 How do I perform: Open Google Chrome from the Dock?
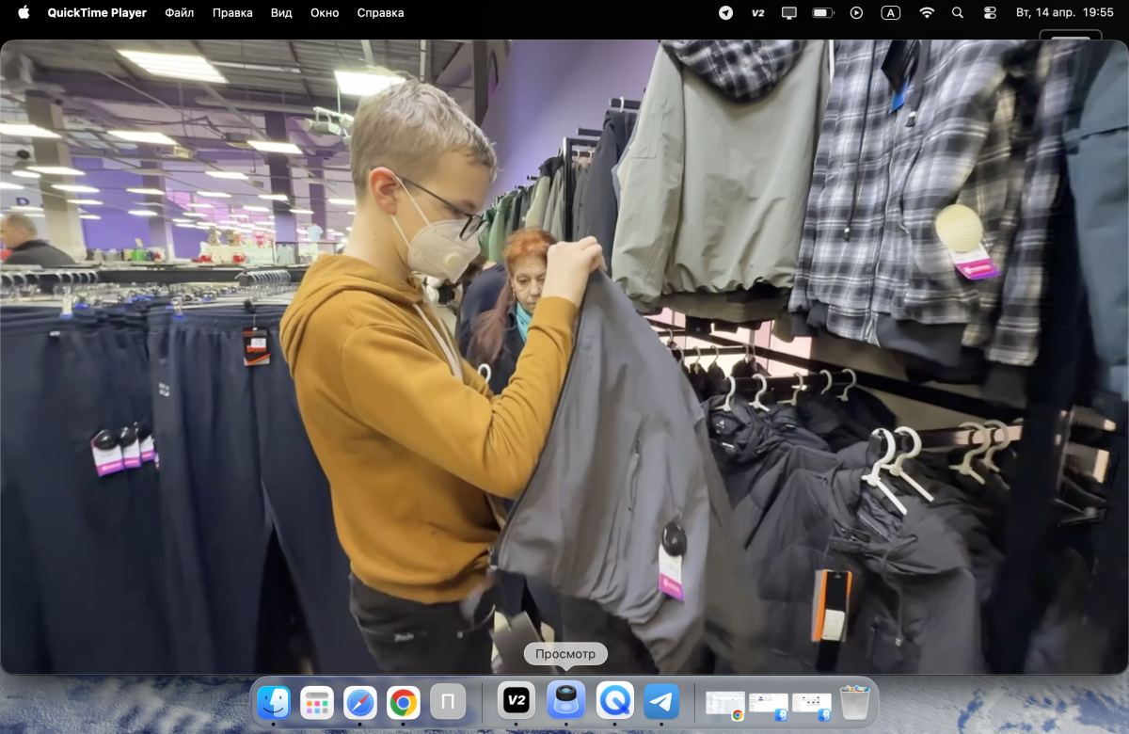coord(404,702)
